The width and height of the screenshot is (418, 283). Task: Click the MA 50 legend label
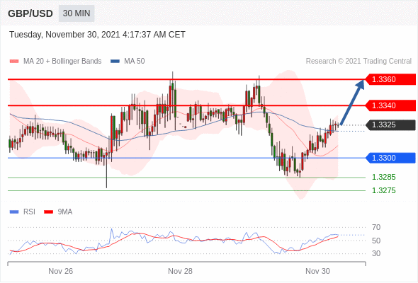135,62
